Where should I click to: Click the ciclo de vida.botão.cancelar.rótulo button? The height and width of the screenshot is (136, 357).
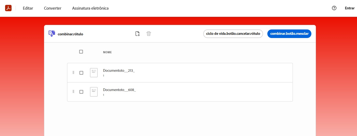tap(233, 34)
